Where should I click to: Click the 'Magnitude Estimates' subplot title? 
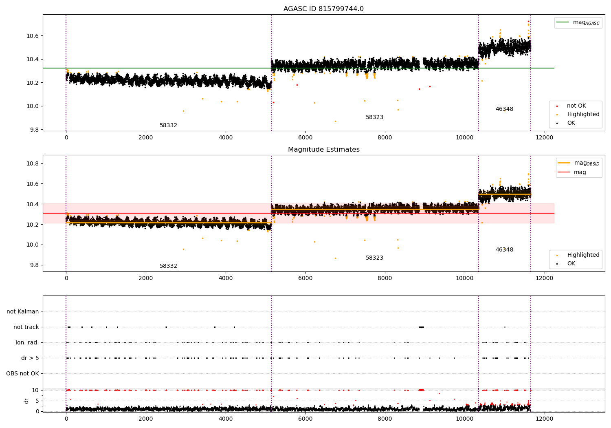[323, 150]
